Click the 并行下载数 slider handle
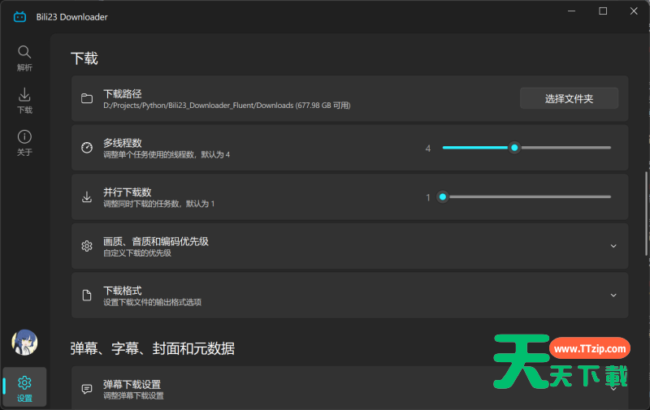 pos(443,196)
